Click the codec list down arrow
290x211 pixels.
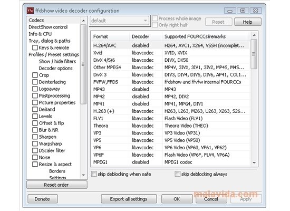[254, 162]
